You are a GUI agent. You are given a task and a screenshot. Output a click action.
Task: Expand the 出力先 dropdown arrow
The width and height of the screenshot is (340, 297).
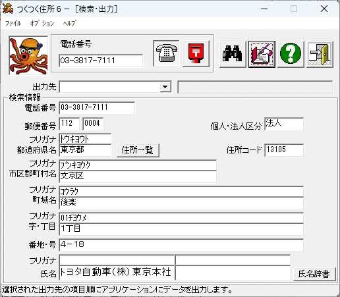(165, 87)
